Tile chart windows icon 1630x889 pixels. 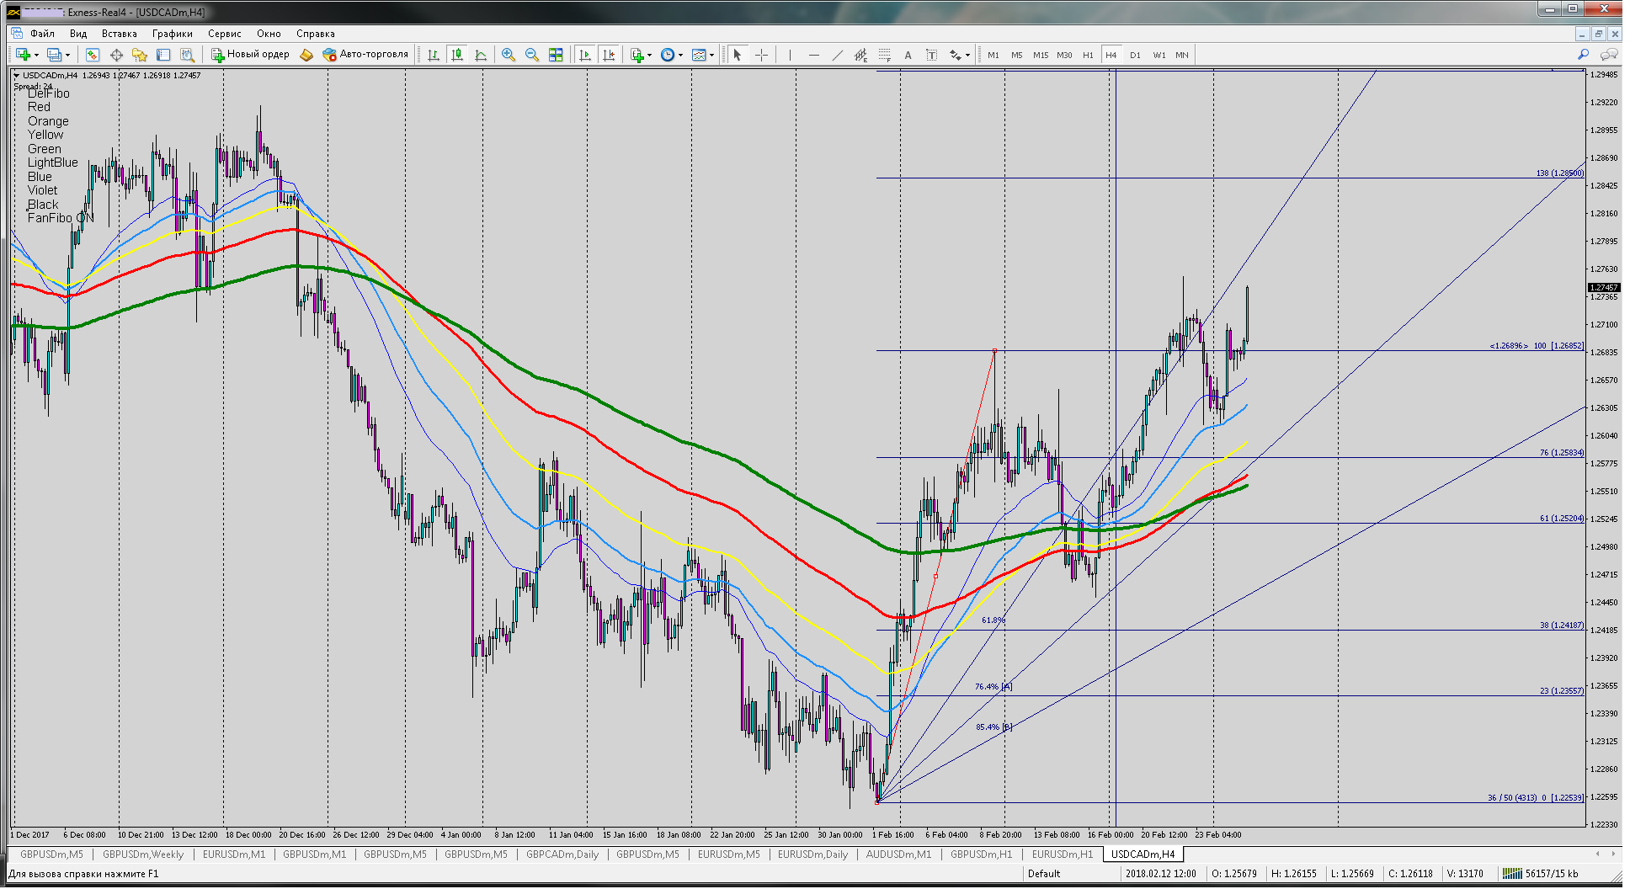(x=555, y=55)
